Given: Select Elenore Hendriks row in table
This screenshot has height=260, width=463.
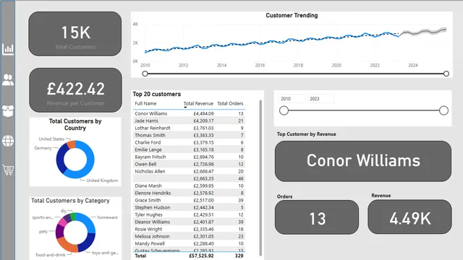Looking at the screenshot, I should click(189, 193).
